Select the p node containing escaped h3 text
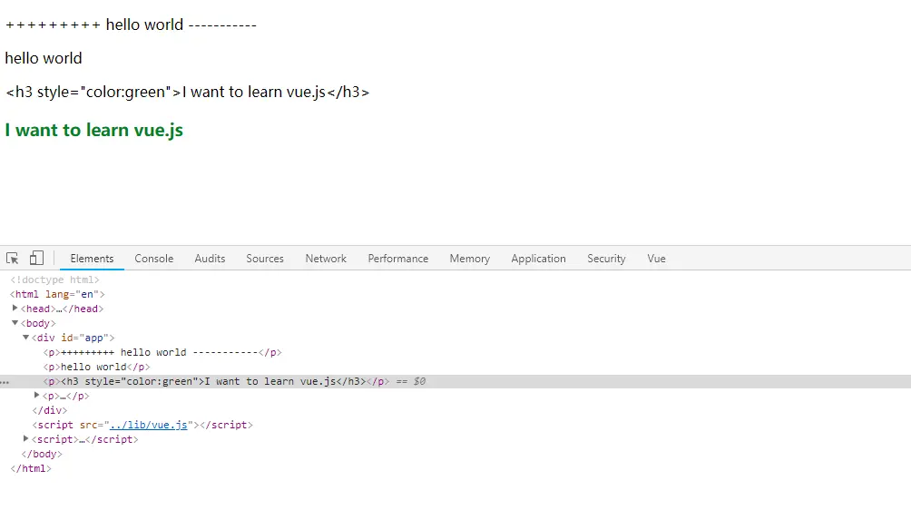 click(216, 381)
